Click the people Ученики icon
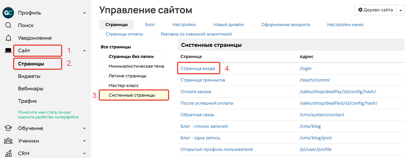The image size is (411, 158). pos(8,141)
